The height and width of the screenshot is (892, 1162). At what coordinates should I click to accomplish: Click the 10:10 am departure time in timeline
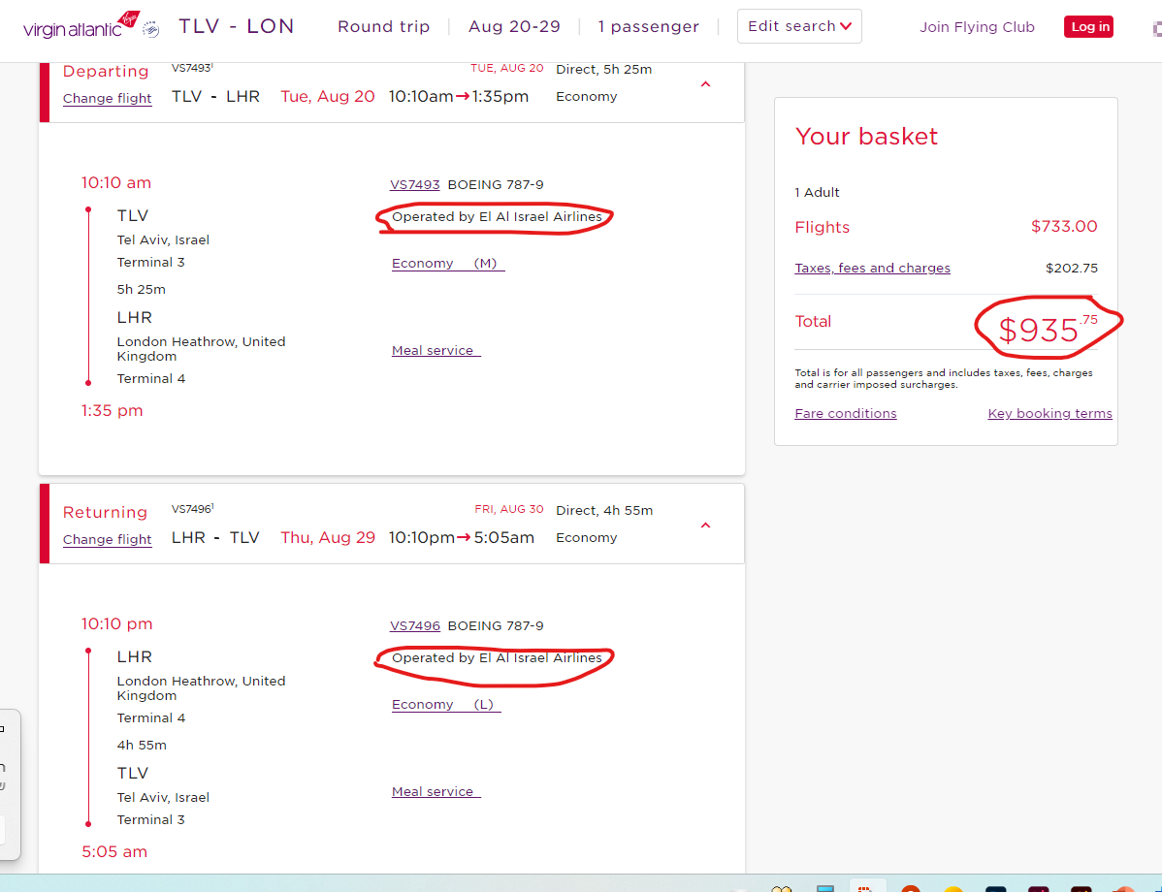pos(116,183)
